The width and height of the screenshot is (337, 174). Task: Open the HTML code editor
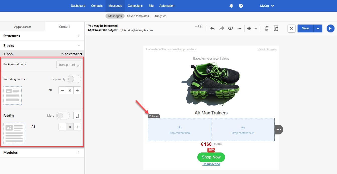(x=231, y=28)
